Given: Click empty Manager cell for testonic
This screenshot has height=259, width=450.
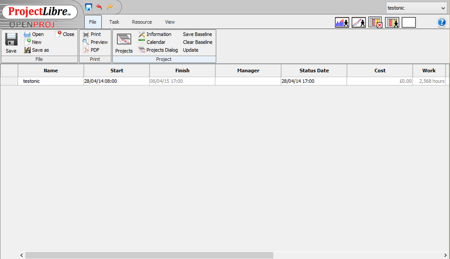Looking at the screenshot, I should pyautogui.click(x=248, y=81).
